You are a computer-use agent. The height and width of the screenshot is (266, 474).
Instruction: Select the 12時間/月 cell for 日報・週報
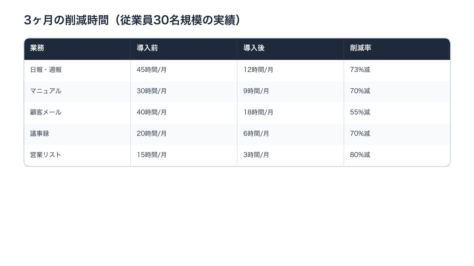(x=257, y=70)
